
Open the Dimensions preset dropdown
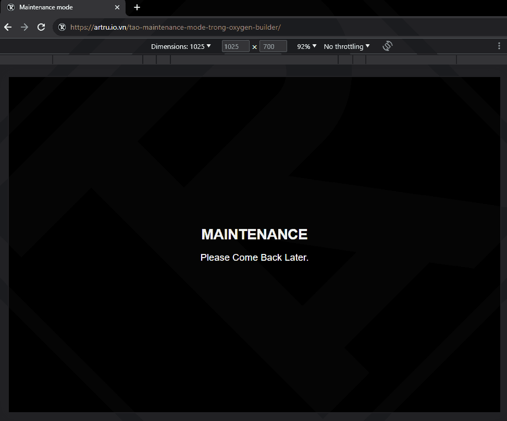pos(181,46)
